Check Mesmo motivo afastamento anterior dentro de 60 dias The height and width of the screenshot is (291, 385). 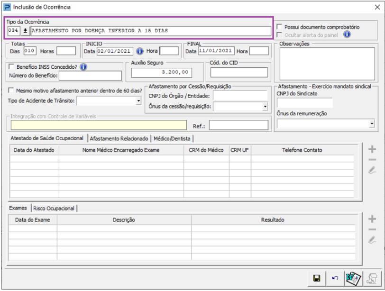[x=11, y=91]
